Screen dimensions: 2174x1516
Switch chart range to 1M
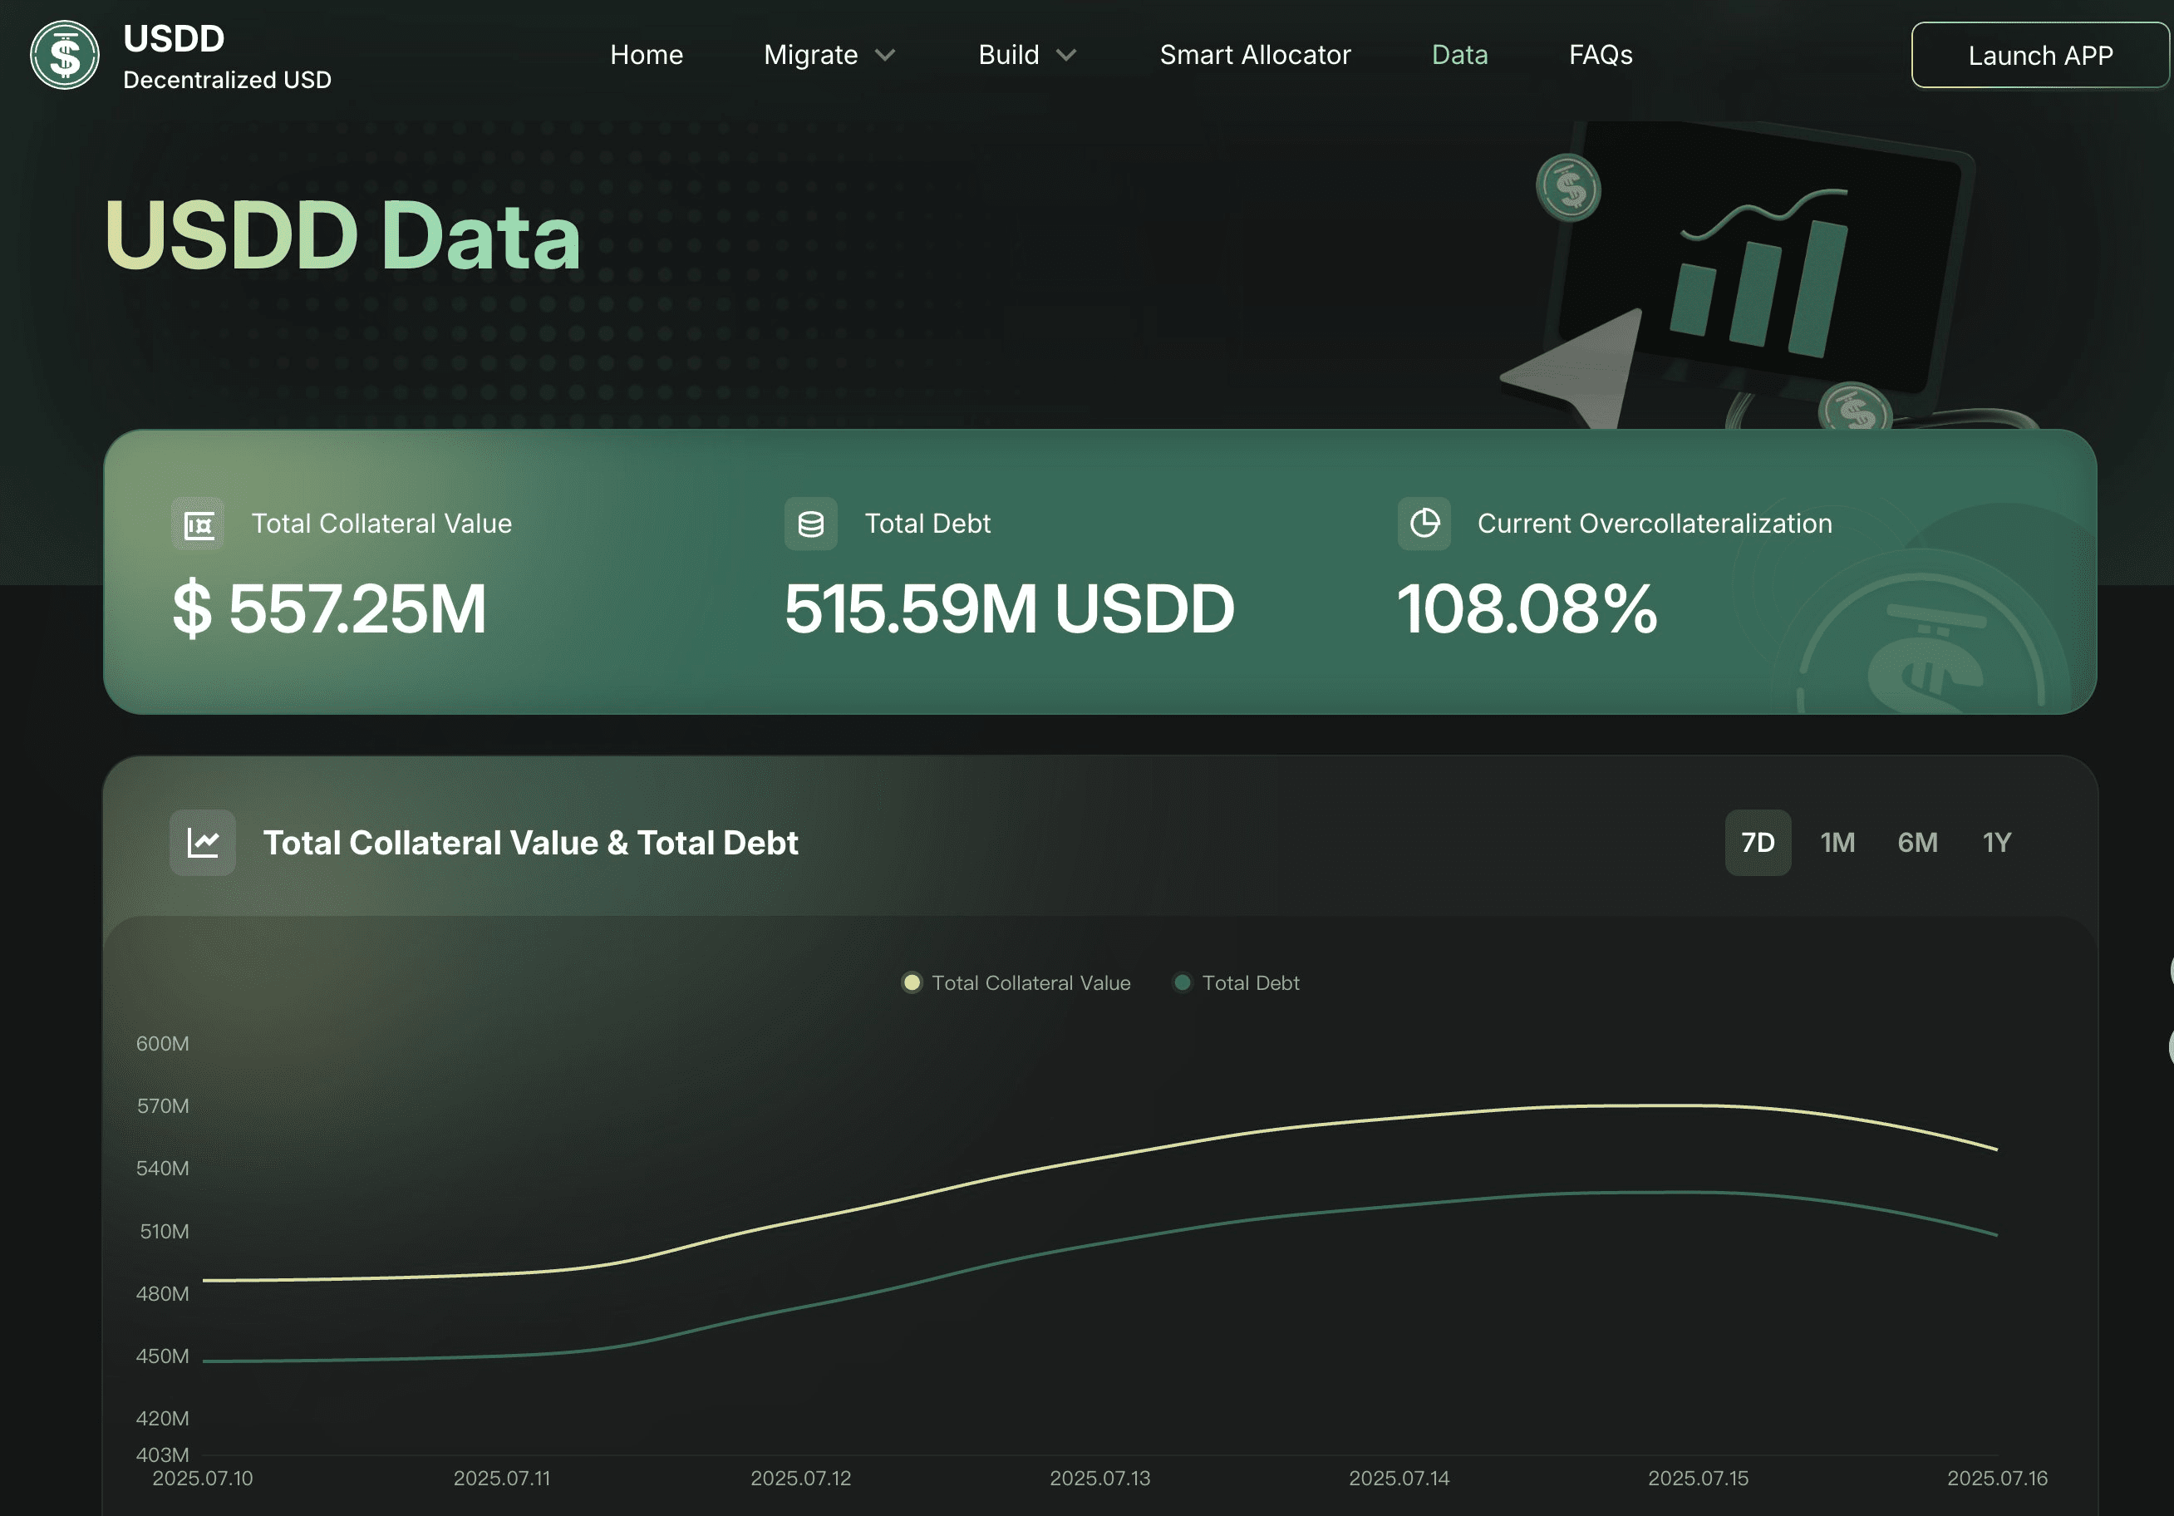coord(1837,842)
